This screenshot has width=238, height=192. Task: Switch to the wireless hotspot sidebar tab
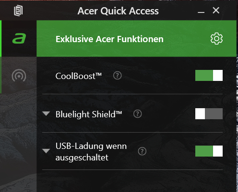pos(19,76)
